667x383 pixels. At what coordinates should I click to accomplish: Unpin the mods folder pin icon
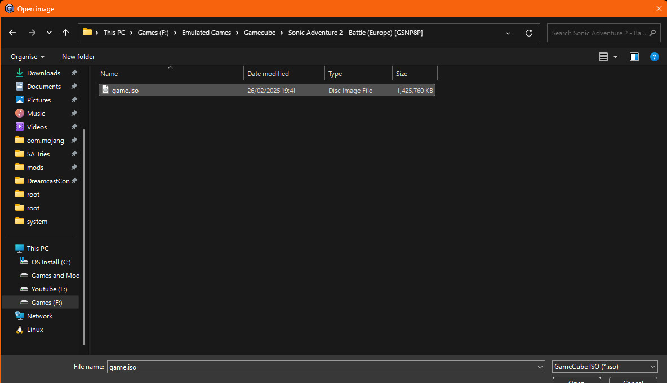pyautogui.click(x=74, y=168)
